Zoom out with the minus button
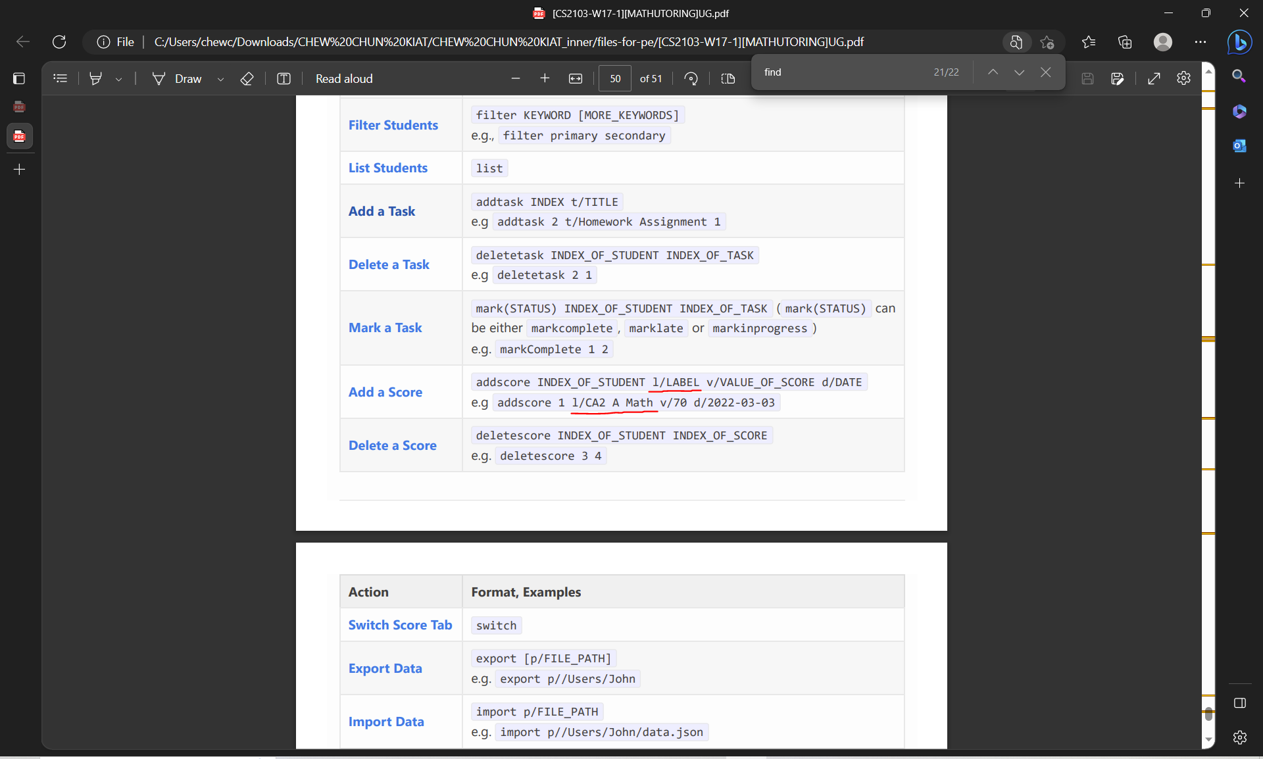Screen dimensions: 1263x759 pyautogui.click(x=516, y=78)
